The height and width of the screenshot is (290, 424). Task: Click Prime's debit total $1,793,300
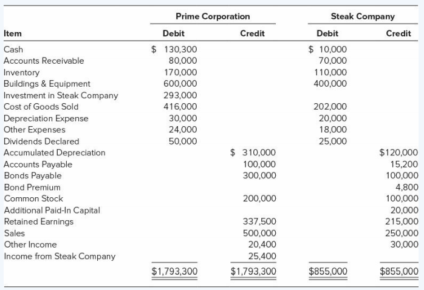coord(174,271)
